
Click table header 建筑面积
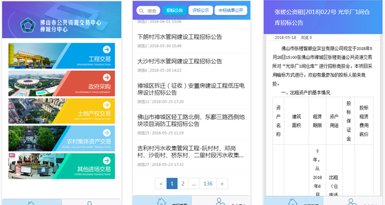296,121
